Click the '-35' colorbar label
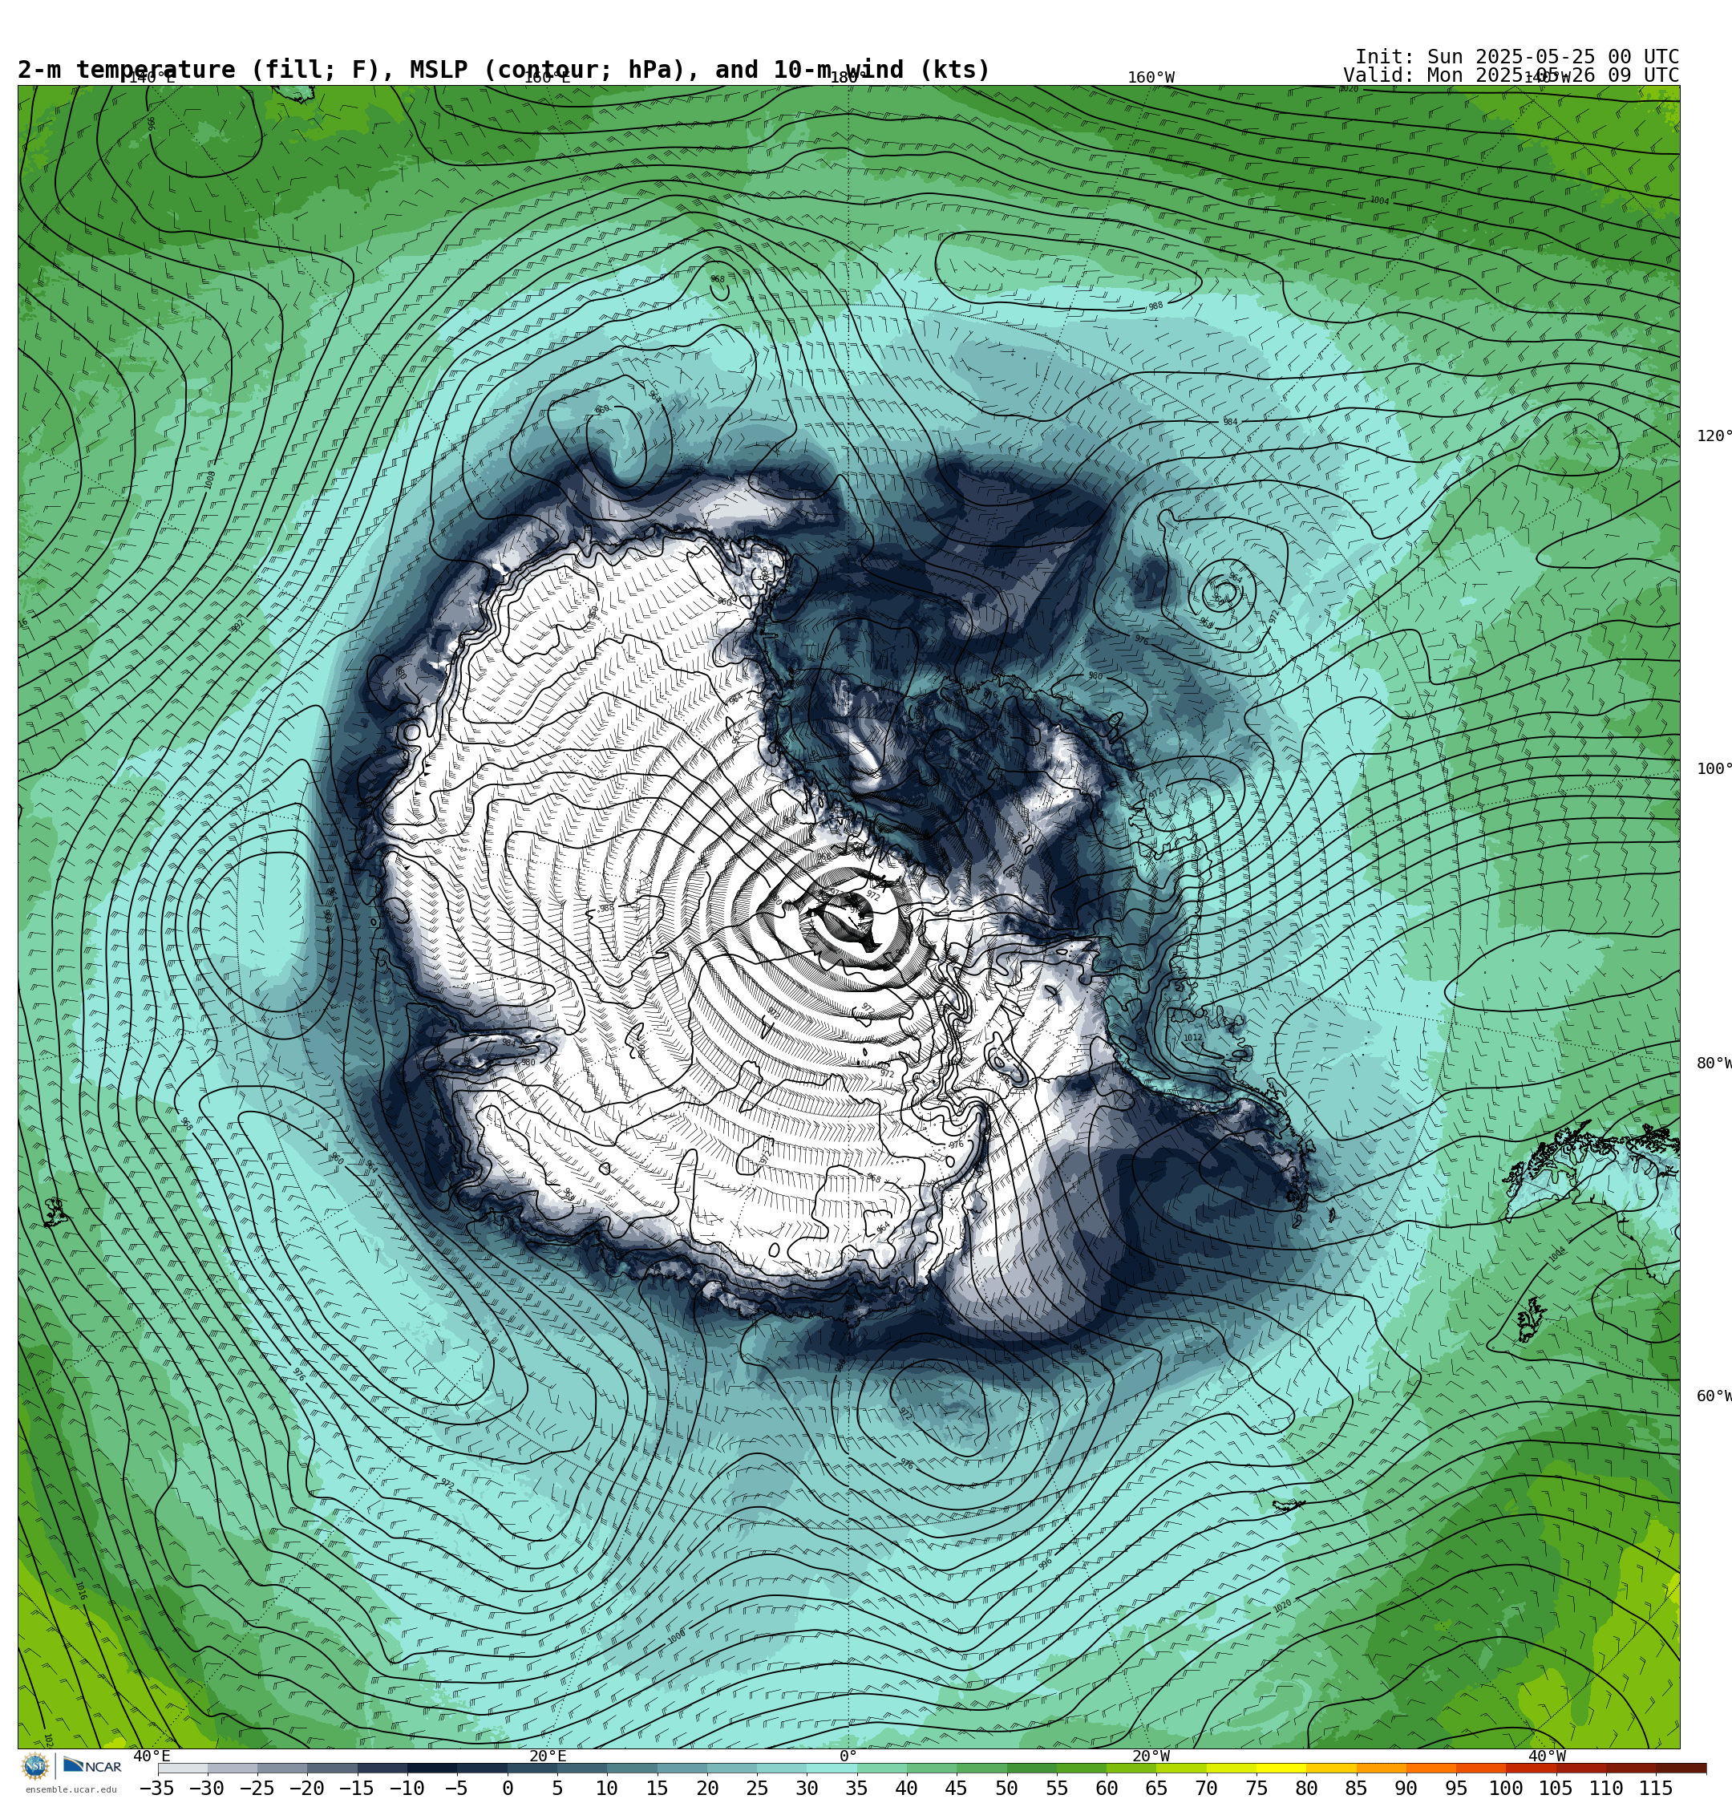 [157, 1788]
